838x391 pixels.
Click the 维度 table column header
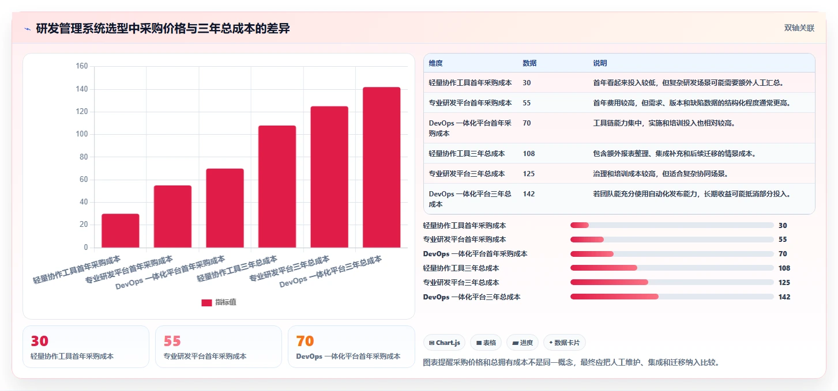pyautogui.click(x=436, y=63)
